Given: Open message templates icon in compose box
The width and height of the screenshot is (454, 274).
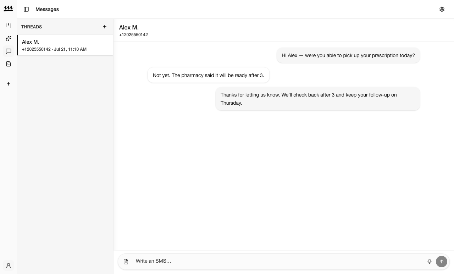Looking at the screenshot, I should coord(126,262).
